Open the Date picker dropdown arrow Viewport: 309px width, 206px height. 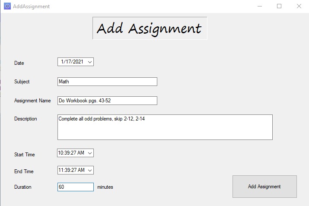coord(90,62)
